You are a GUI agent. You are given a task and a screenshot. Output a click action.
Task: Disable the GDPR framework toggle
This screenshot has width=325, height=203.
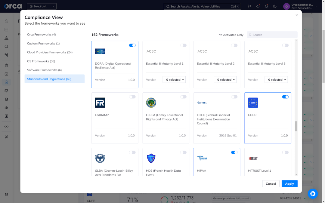(x=285, y=97)
